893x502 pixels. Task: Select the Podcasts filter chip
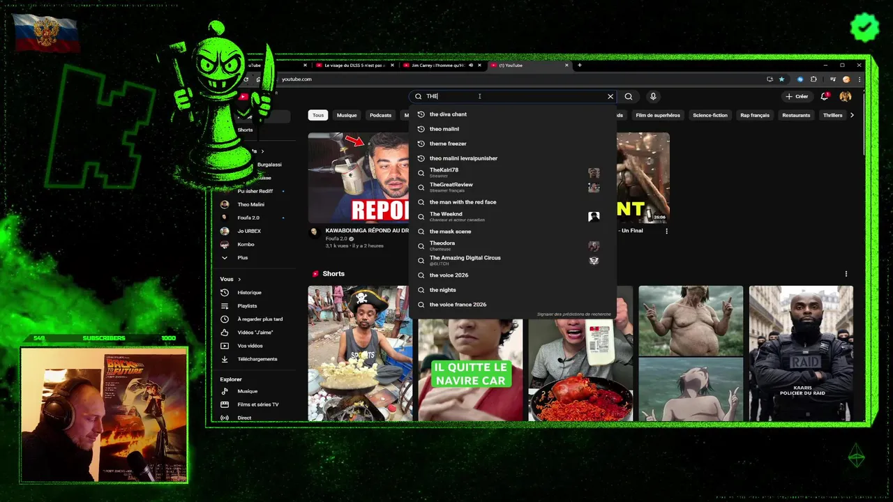tap(381, 115)
